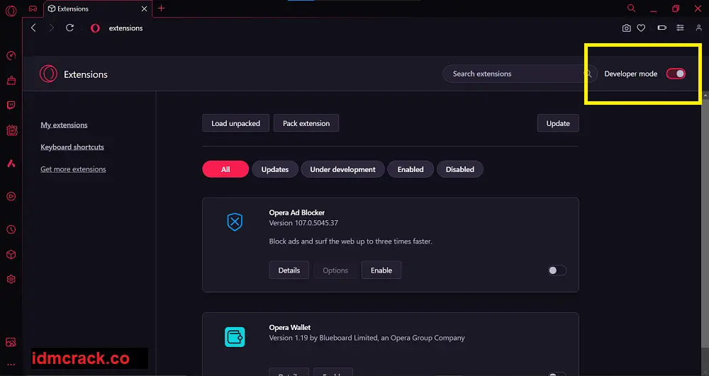Select the Updates filter
Screen dimensions: 709x376
coord(275,169)
